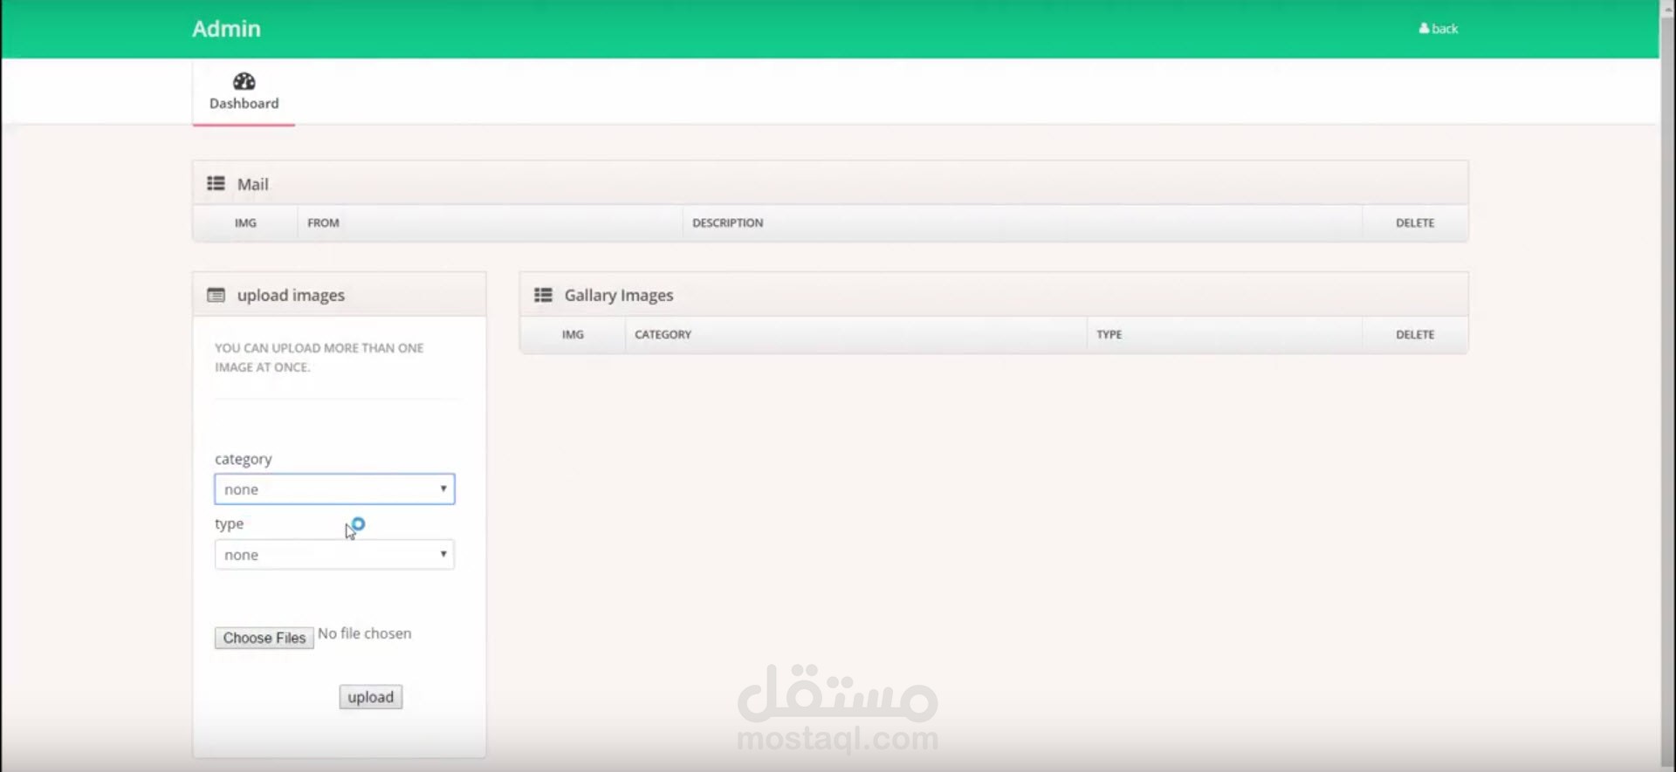Click the Mail table IMG header
This screenshot has height=772, width=1676.
245,223
